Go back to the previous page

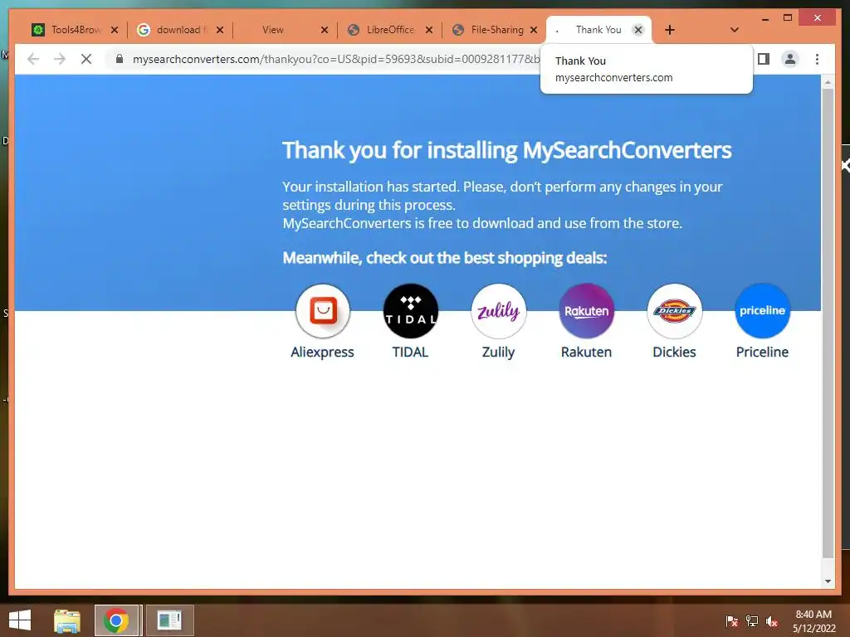pyautogui.click(x=33, y=59)
